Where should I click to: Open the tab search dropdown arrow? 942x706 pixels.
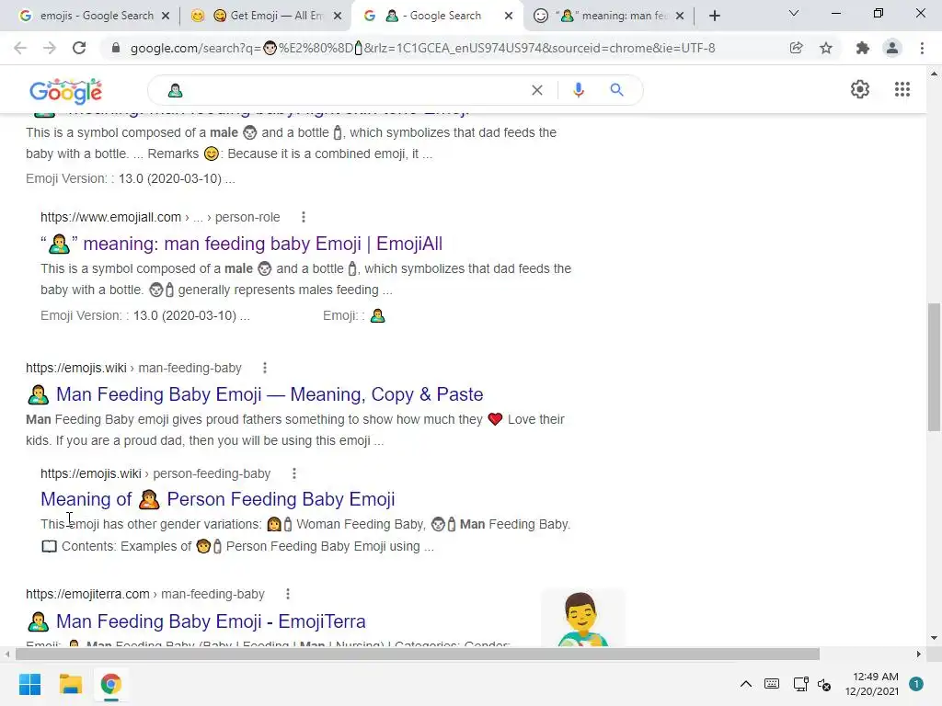pos(794,13)
